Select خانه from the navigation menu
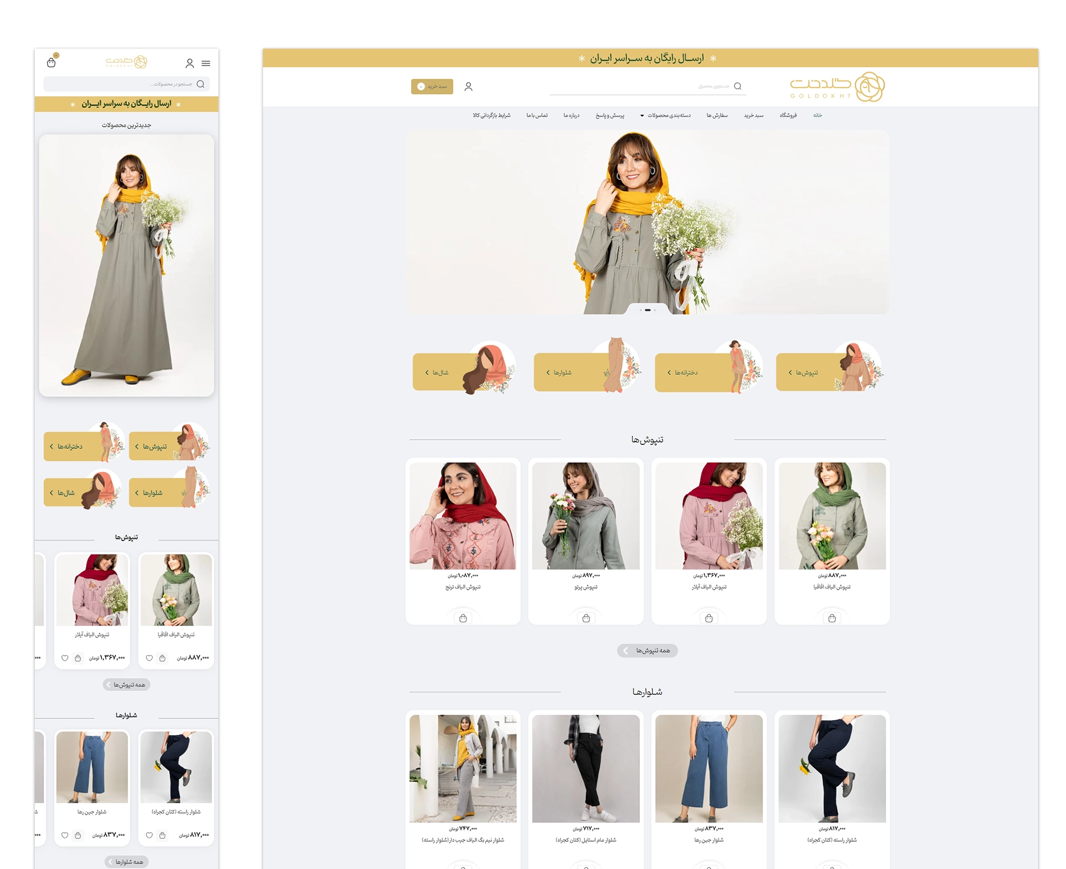 coord(817,115)
